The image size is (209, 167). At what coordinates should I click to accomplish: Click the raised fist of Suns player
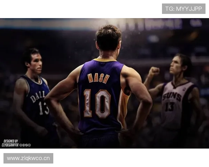(153, 72)
